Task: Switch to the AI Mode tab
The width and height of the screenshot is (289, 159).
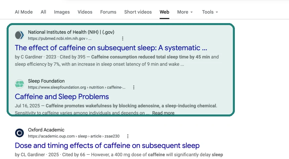Action: (24, 12)
